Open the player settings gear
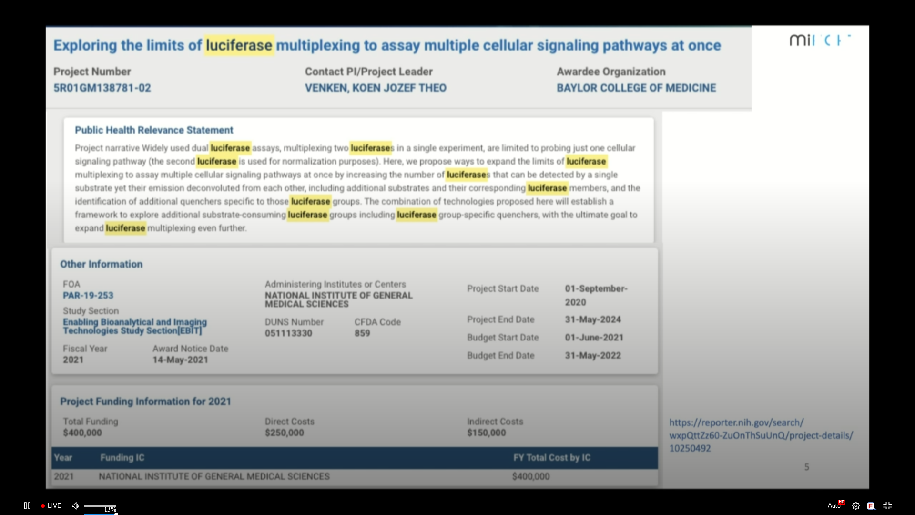Image resolution: width=915 pixels, height=515 pixels. pos(856,505)
